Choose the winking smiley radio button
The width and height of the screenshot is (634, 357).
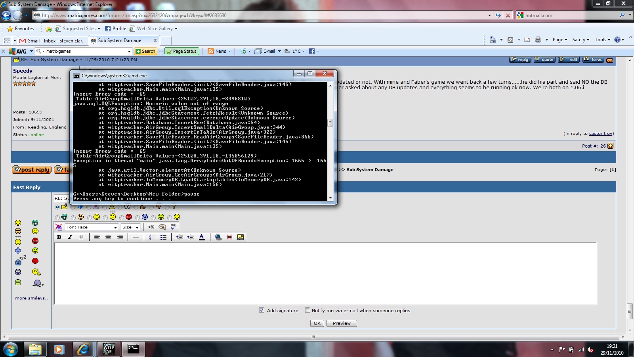(x=90, y=217)
